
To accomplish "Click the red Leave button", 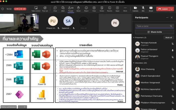I will tap(163, 9).
